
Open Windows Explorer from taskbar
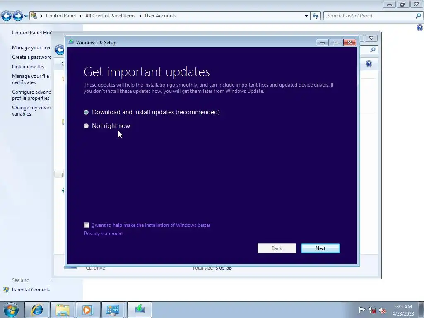[63, 310]
